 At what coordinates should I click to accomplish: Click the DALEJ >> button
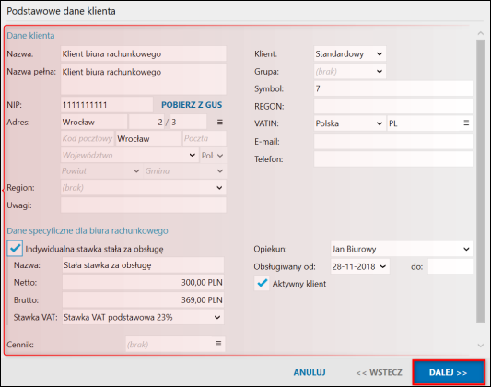449,372
